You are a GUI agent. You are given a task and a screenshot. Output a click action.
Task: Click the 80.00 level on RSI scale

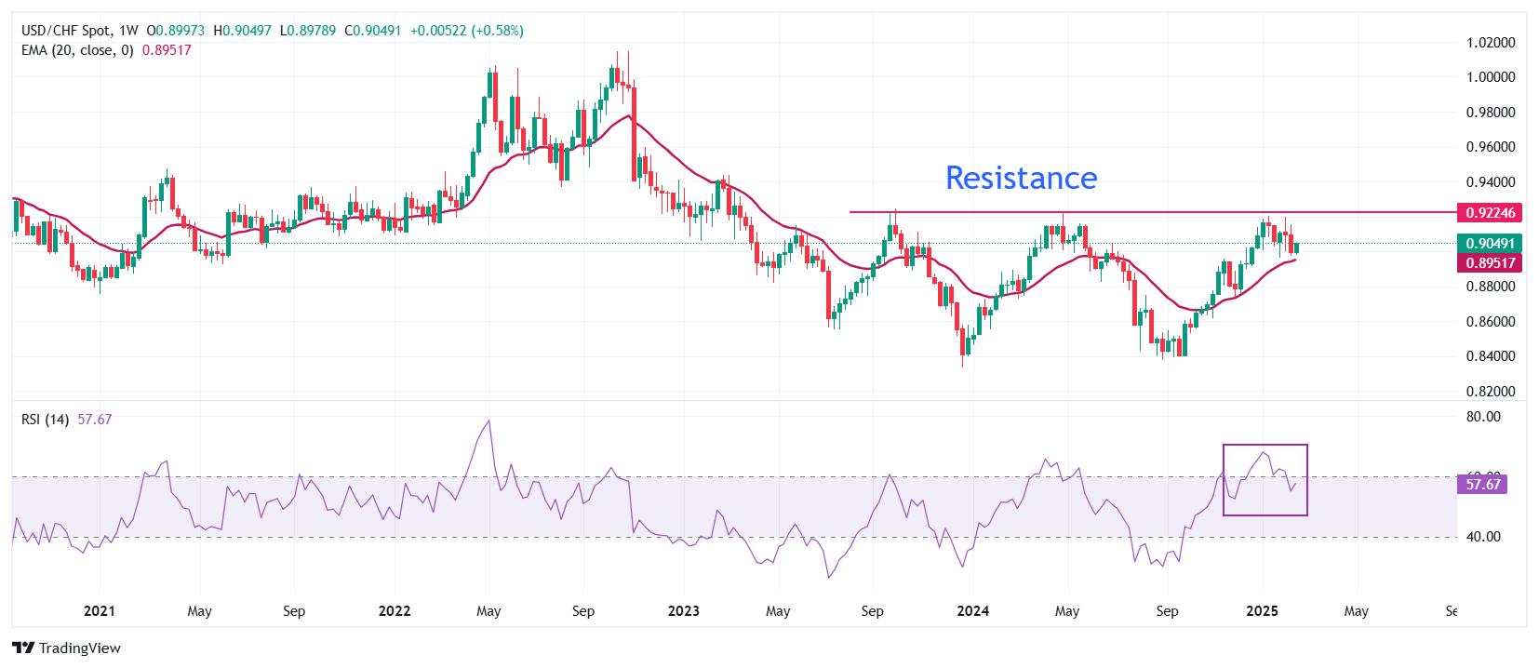point(1482,416)
